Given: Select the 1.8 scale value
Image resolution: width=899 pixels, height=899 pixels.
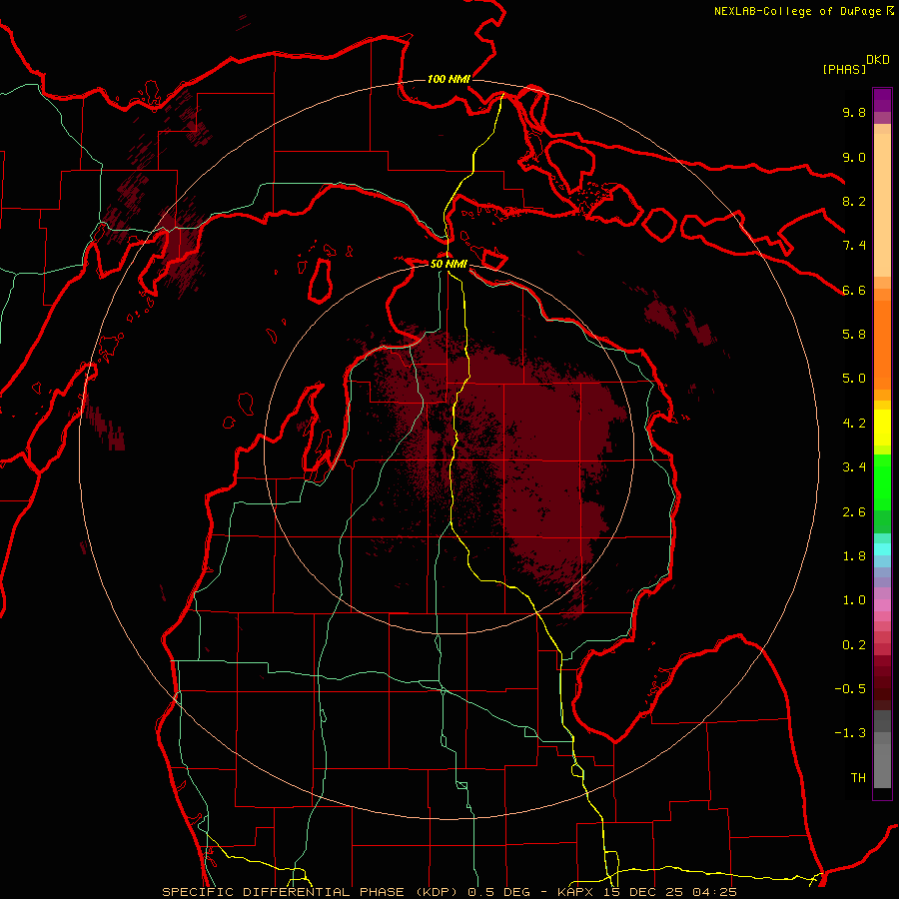Looking at the screenshot, I should point(854,556).
